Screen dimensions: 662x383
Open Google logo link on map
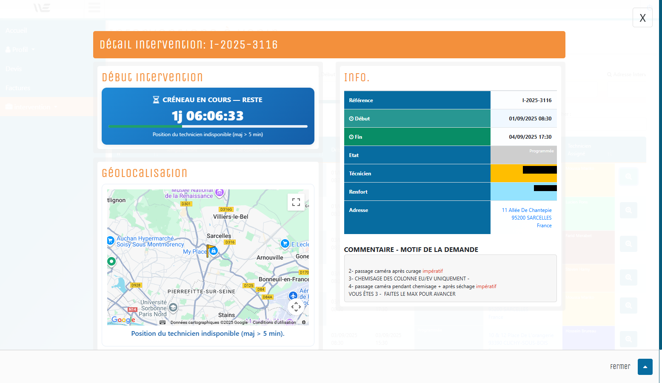(123, 320)
